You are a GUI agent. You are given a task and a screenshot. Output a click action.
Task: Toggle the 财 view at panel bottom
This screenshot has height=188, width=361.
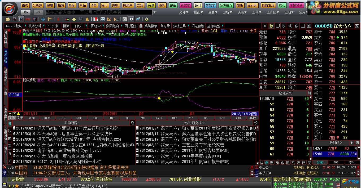(272, 162)
